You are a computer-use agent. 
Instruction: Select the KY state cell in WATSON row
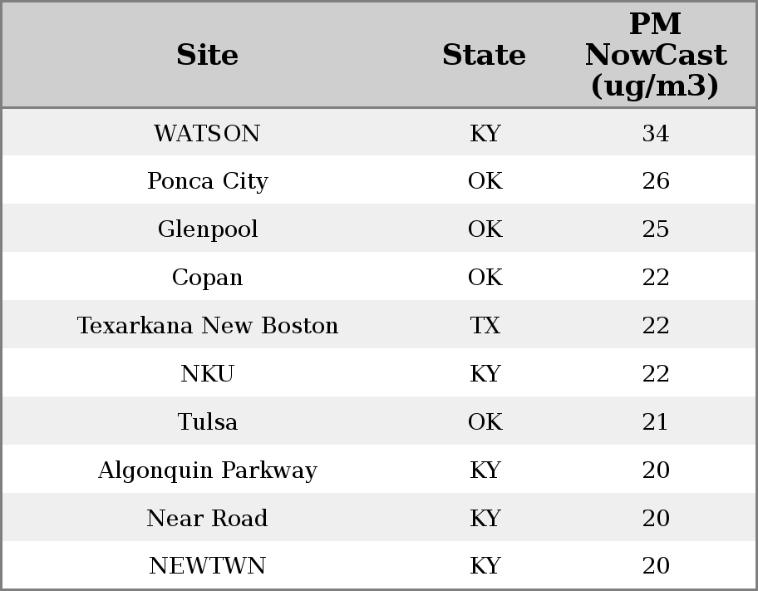click(485, 134)
